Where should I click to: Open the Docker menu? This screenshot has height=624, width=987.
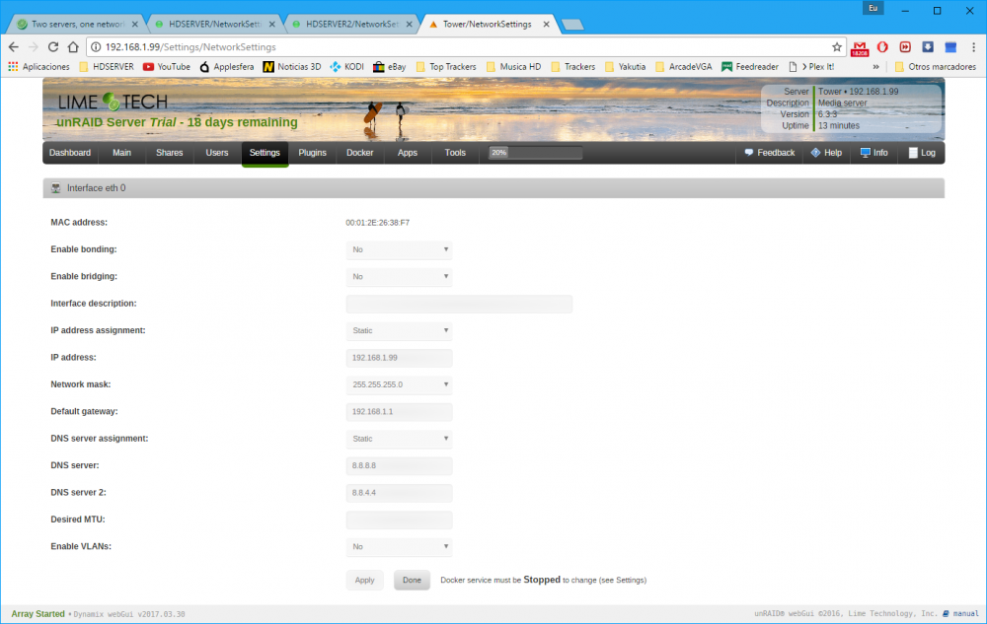[360, 153]
